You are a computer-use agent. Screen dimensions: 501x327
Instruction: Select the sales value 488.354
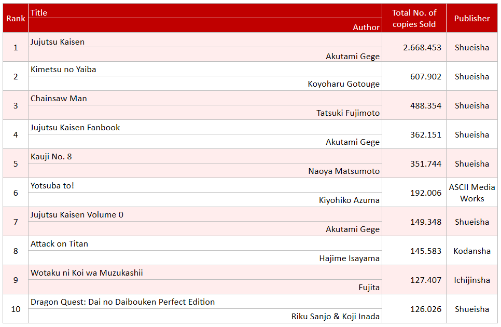click(x=426, y=106)
